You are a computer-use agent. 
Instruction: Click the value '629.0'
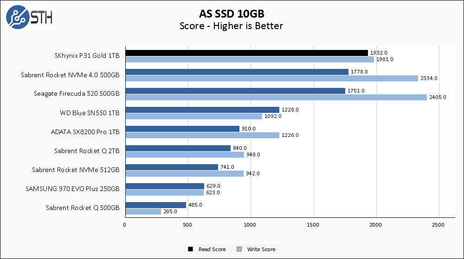point(213,186)
